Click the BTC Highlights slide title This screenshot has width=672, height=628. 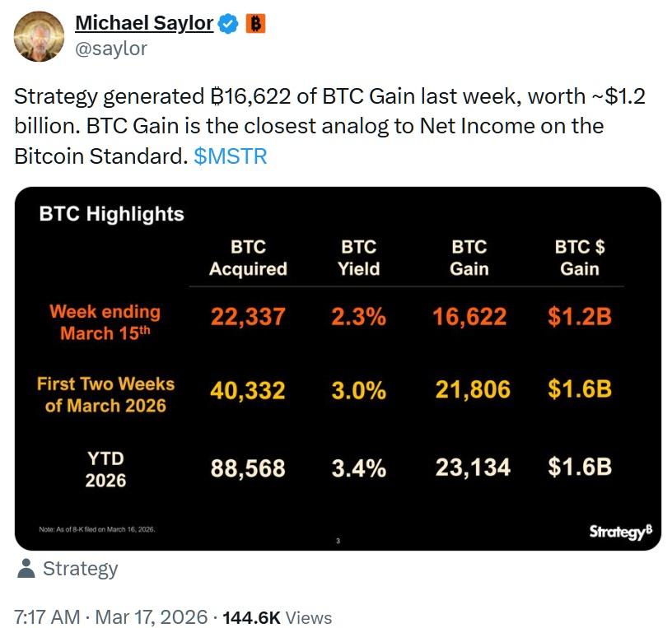pyautogui.click(x=112, y=214)
